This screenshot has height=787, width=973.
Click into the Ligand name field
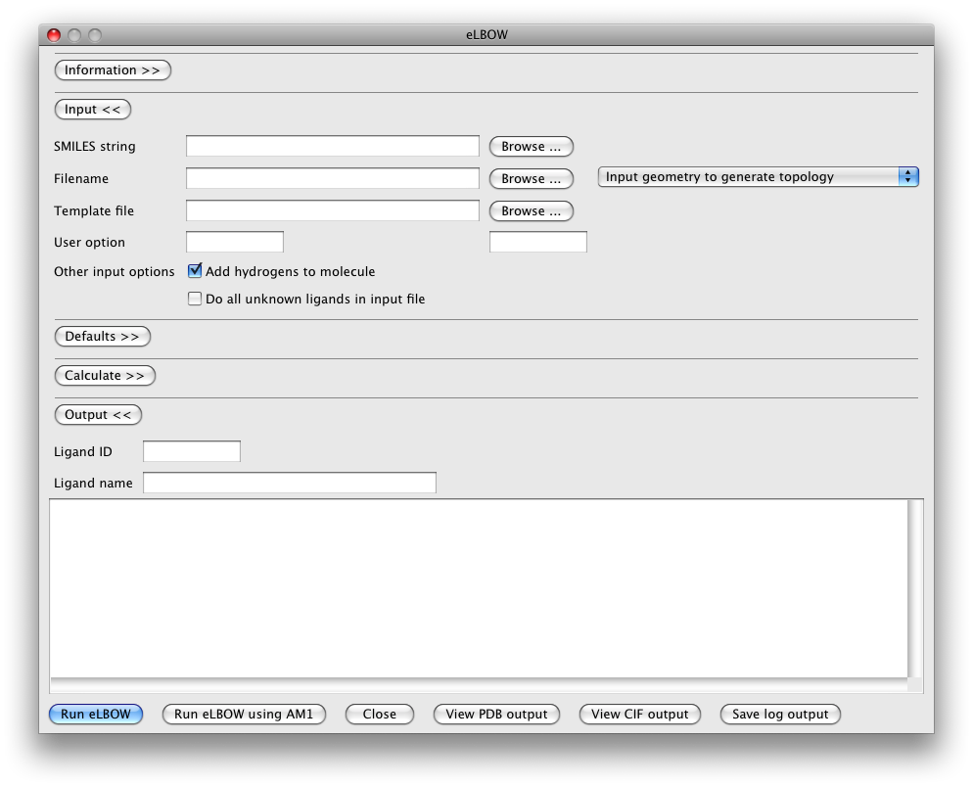[290, 483]
